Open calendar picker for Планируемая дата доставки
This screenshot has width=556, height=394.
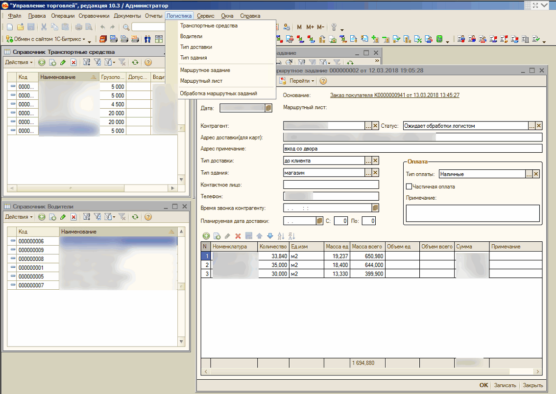click(x=320, y=221)
